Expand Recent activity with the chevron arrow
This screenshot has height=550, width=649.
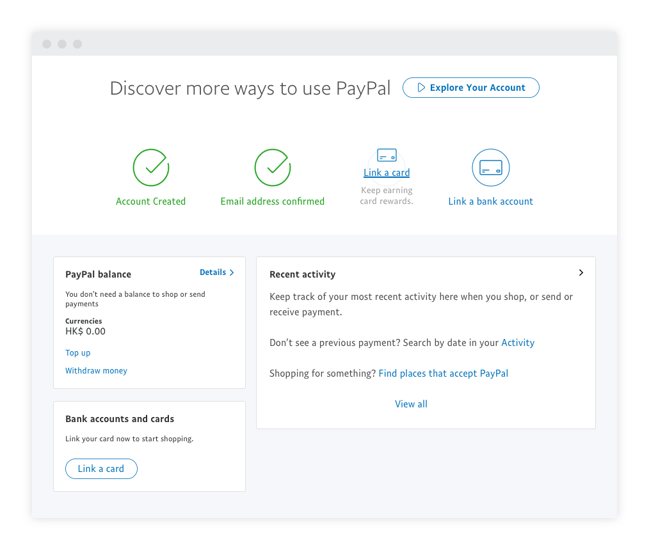(581, 272)
